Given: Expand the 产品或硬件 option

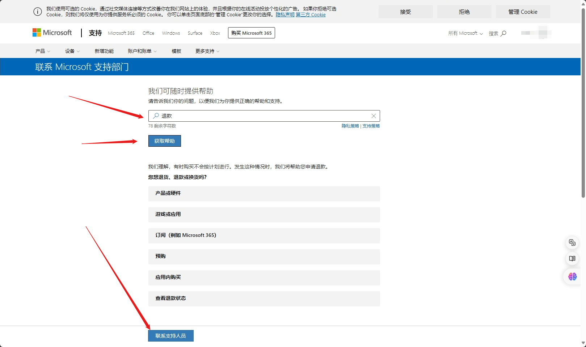Looking at the screenshot, I should point(264,193).
